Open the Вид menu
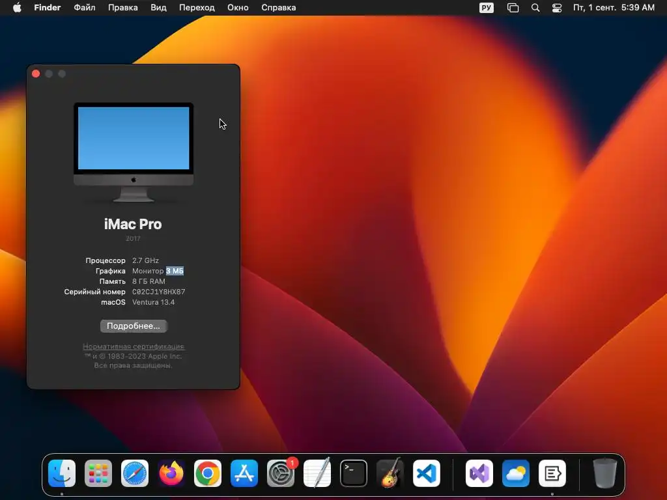 tap(158, 8)
